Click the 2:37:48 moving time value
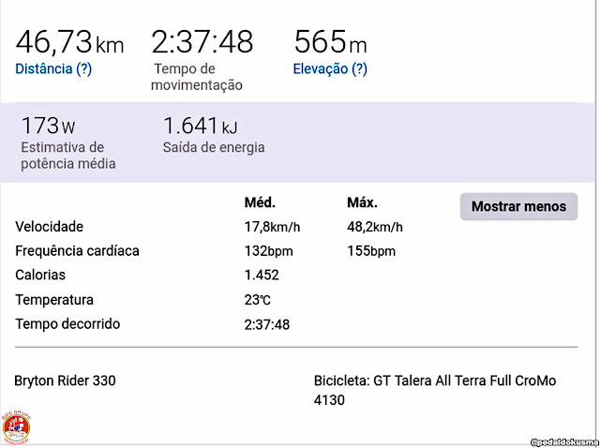This screenshot has height=448, width=600. (x=202, y=42)
